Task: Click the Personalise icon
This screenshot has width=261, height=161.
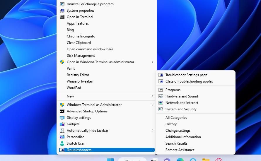Action: [x=62, y=137]
